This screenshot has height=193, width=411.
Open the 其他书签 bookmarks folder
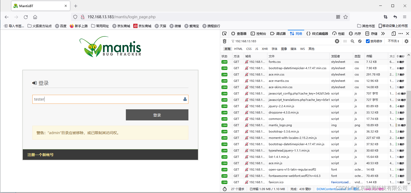[x=366, y=26]
